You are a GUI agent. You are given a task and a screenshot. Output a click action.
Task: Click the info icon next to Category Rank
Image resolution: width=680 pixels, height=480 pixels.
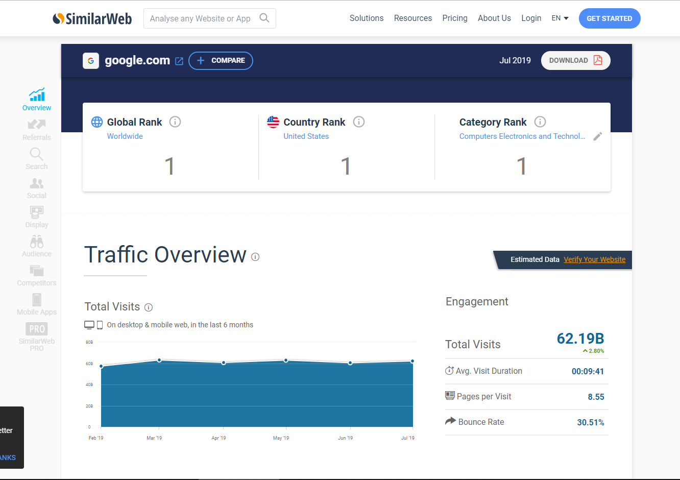point(540,122)
